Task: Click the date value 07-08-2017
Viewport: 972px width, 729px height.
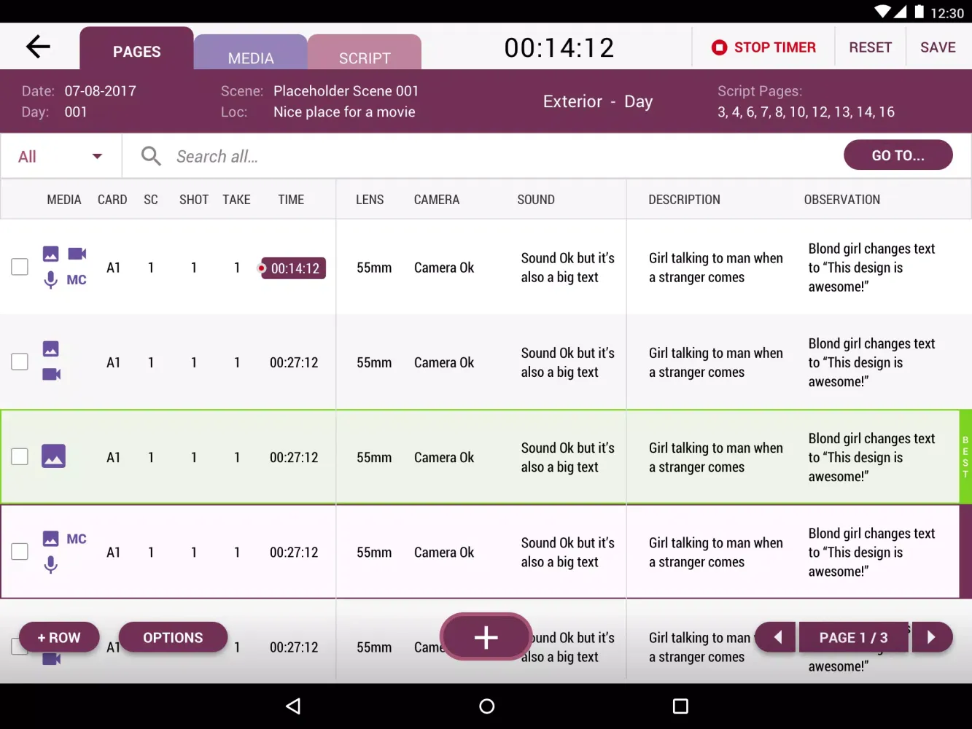Action: point(101,91)
